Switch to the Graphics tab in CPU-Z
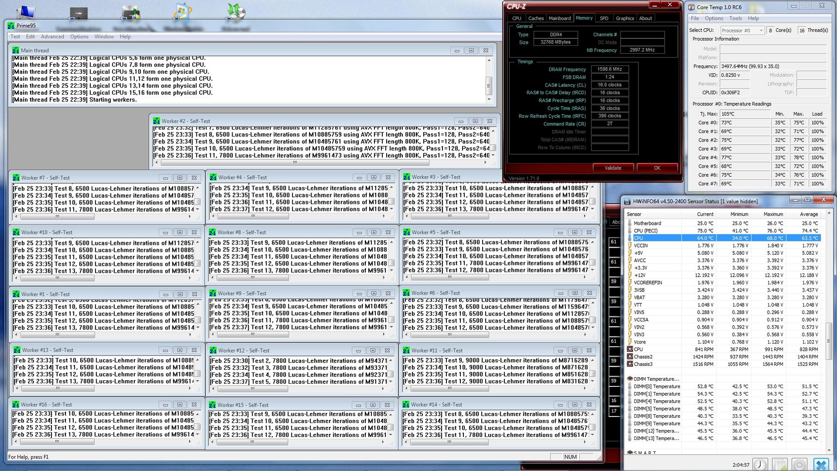Image resolution: width=837 pixels, height=471 pixels. point(624,18)
